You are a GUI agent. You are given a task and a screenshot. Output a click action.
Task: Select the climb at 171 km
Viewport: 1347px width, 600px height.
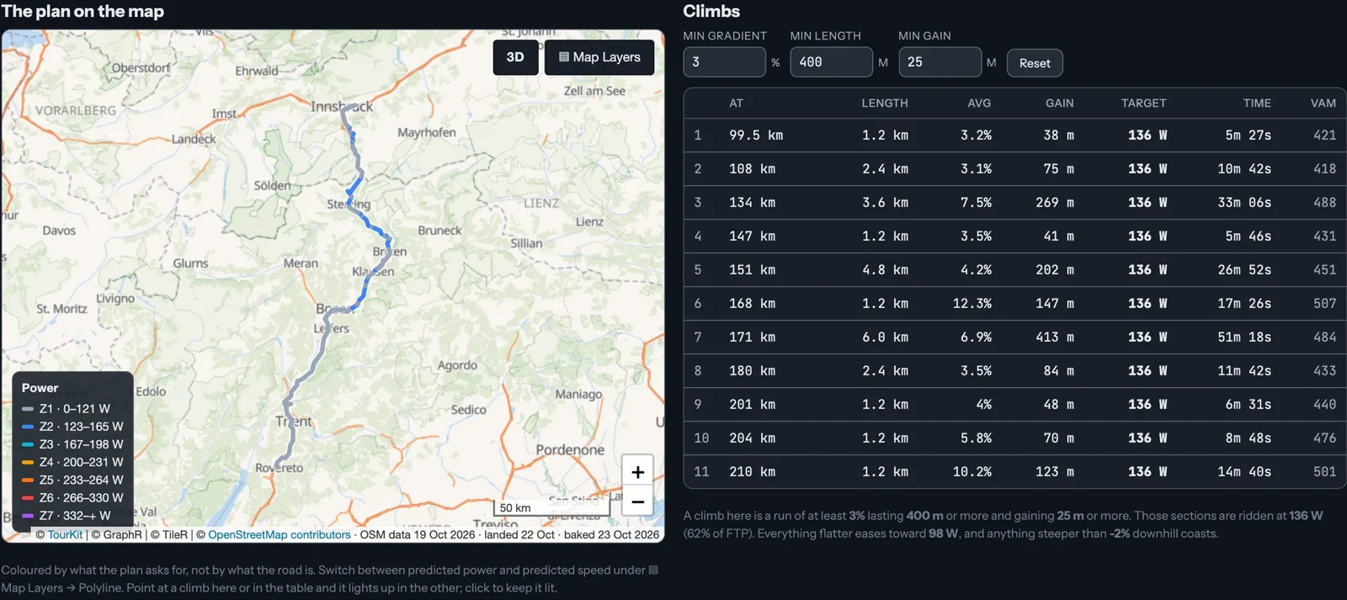(1014, 337)
